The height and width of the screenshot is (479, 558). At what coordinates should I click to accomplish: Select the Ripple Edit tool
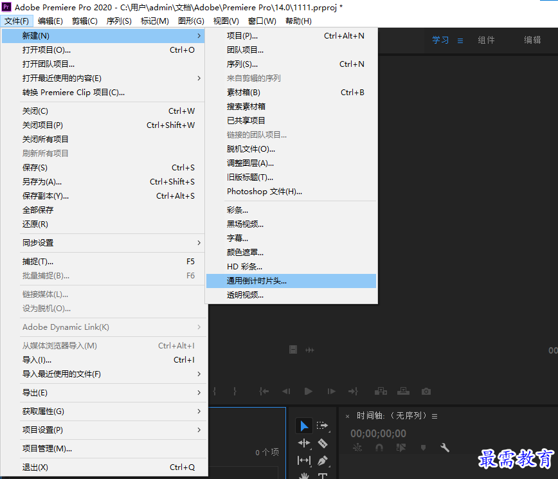click(x=304, y=443)
